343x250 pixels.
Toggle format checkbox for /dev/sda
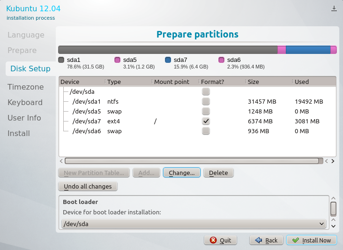tap(206, 91)
